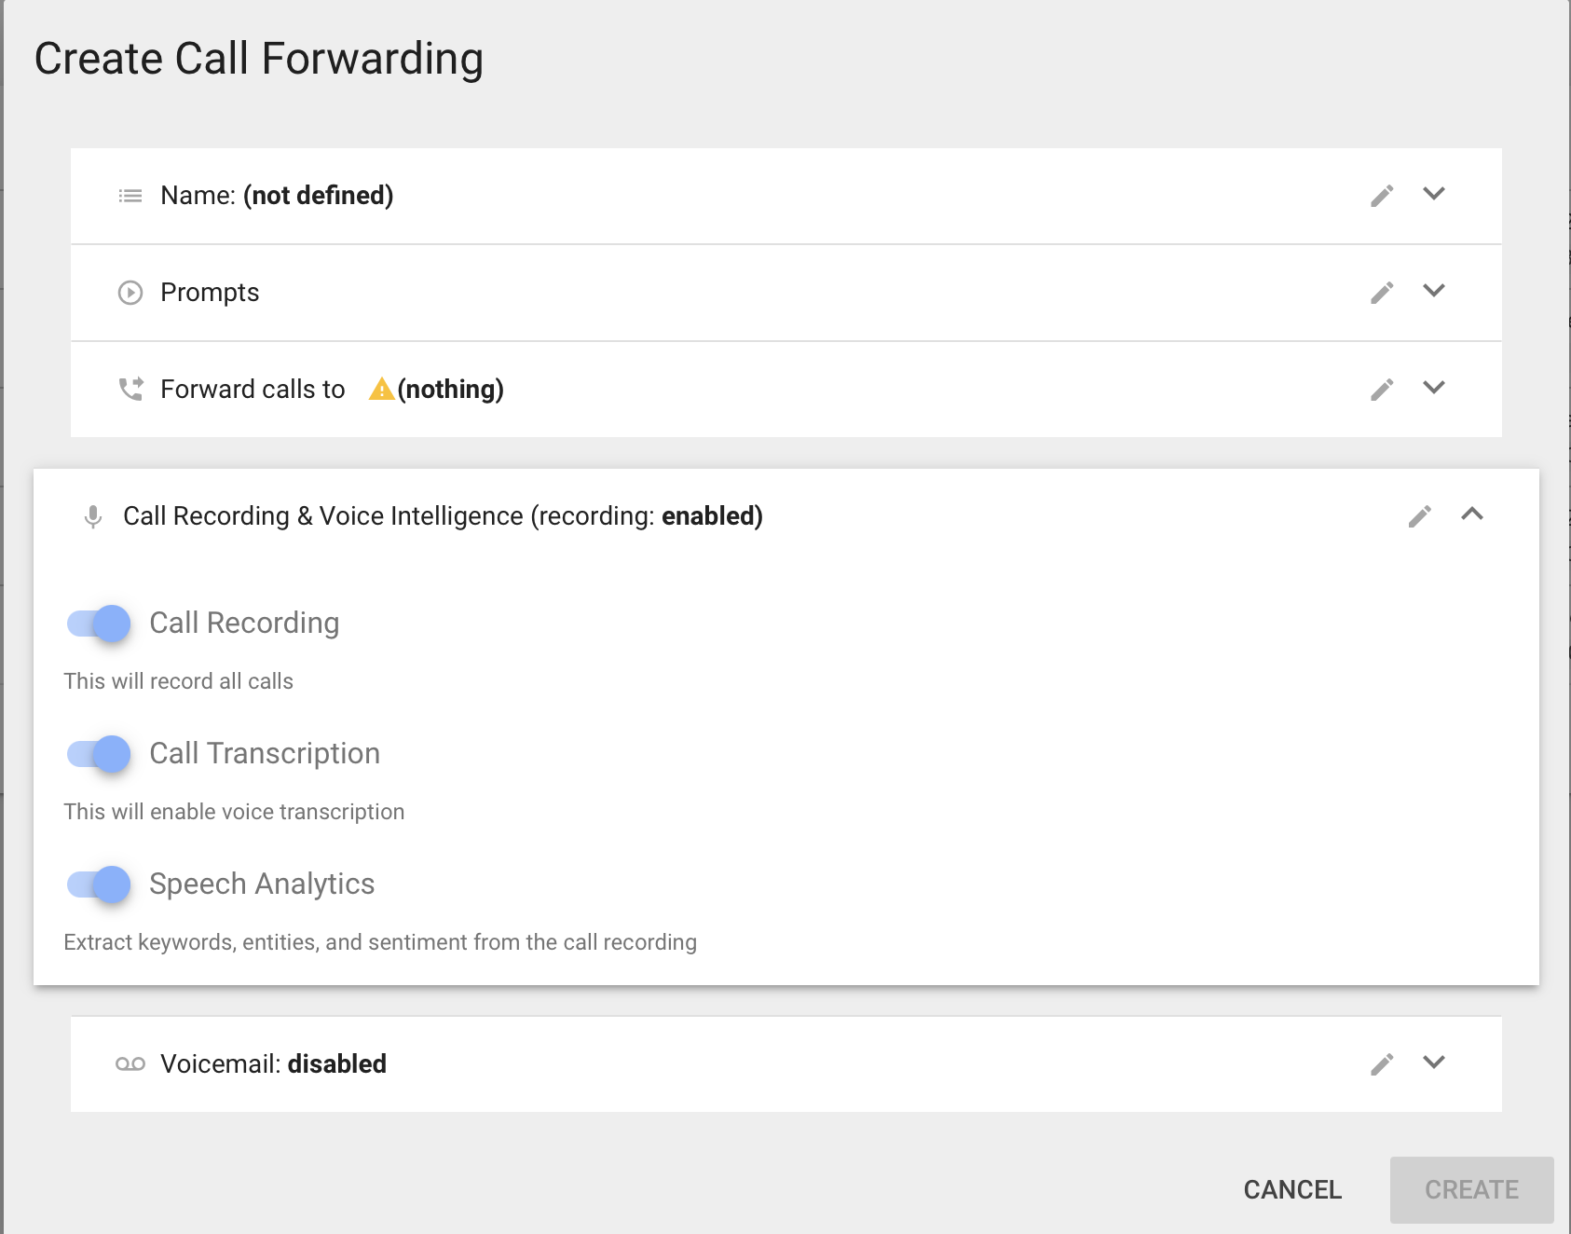This screenshot has height=1234, width=1571.
Task: Expand the Voicemail section chevron
Action: click(1434, 1063)
